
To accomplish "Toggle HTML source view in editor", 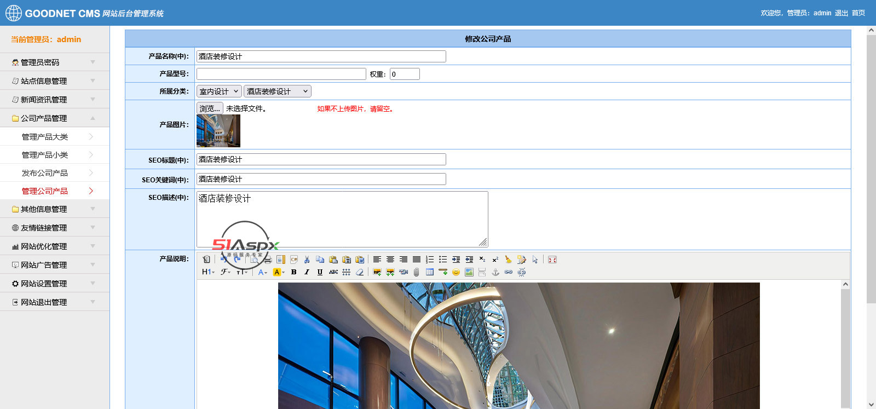I will pos(206,260).
